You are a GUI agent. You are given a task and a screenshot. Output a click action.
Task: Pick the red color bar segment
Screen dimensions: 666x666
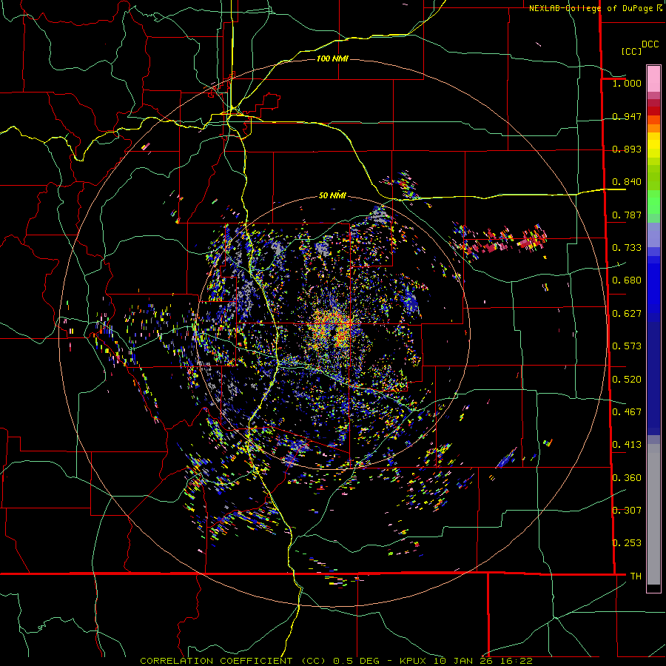pos(653,111)
